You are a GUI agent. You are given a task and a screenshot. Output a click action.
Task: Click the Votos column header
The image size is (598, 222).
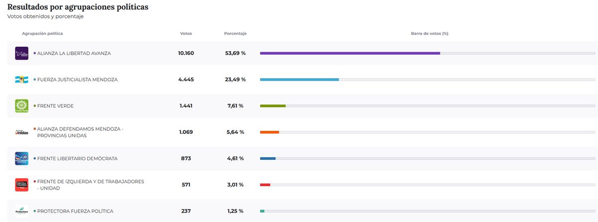[x=186, y=33]
